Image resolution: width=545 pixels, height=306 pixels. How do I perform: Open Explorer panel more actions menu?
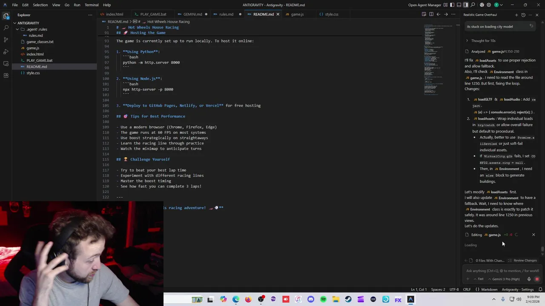coord(90,15)
